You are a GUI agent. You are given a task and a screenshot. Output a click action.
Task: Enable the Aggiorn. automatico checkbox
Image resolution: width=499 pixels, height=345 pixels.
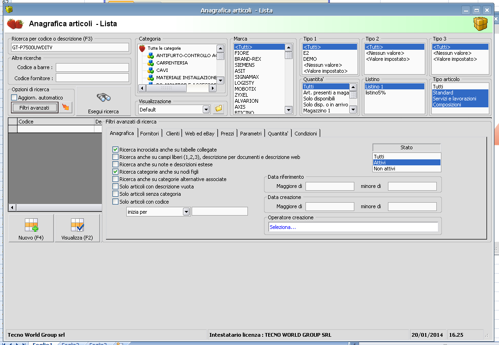coord(14,98)
